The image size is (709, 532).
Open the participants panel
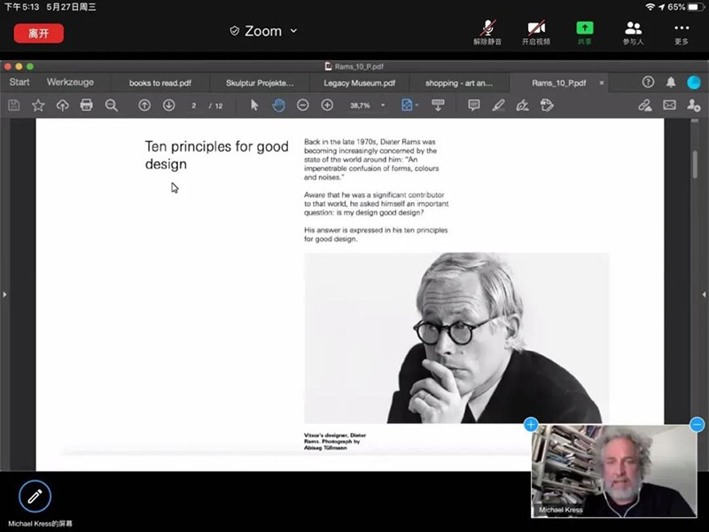coord(633,31)
